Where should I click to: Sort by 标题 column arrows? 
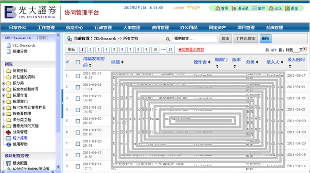122,62
